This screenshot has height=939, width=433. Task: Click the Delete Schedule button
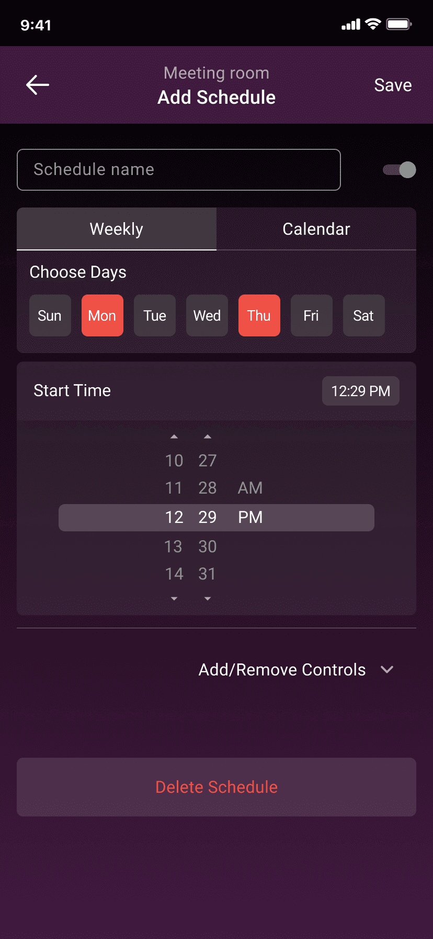click(x=216, y=787)
